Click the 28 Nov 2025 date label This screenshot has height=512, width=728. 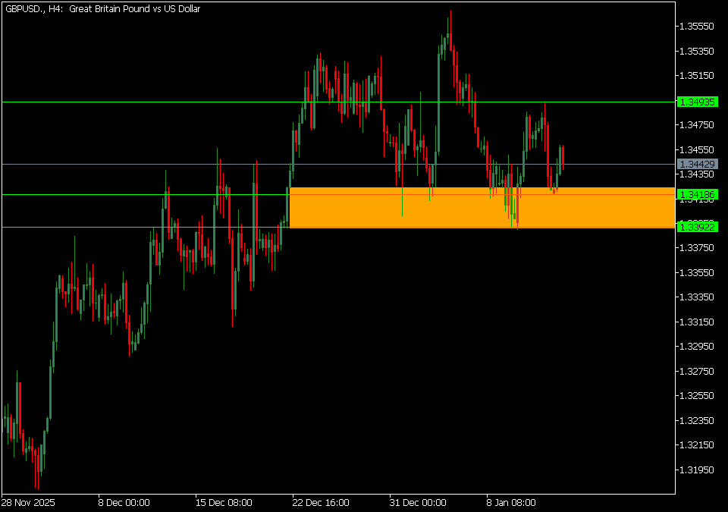tap(28, 502)
